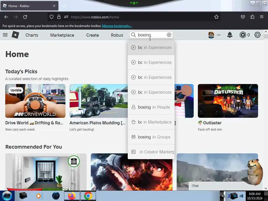The width and height of the screenshot is (268, 201).
Task: Open the anime fighter recommended thumbnail
Action: [x=132, y=172]
